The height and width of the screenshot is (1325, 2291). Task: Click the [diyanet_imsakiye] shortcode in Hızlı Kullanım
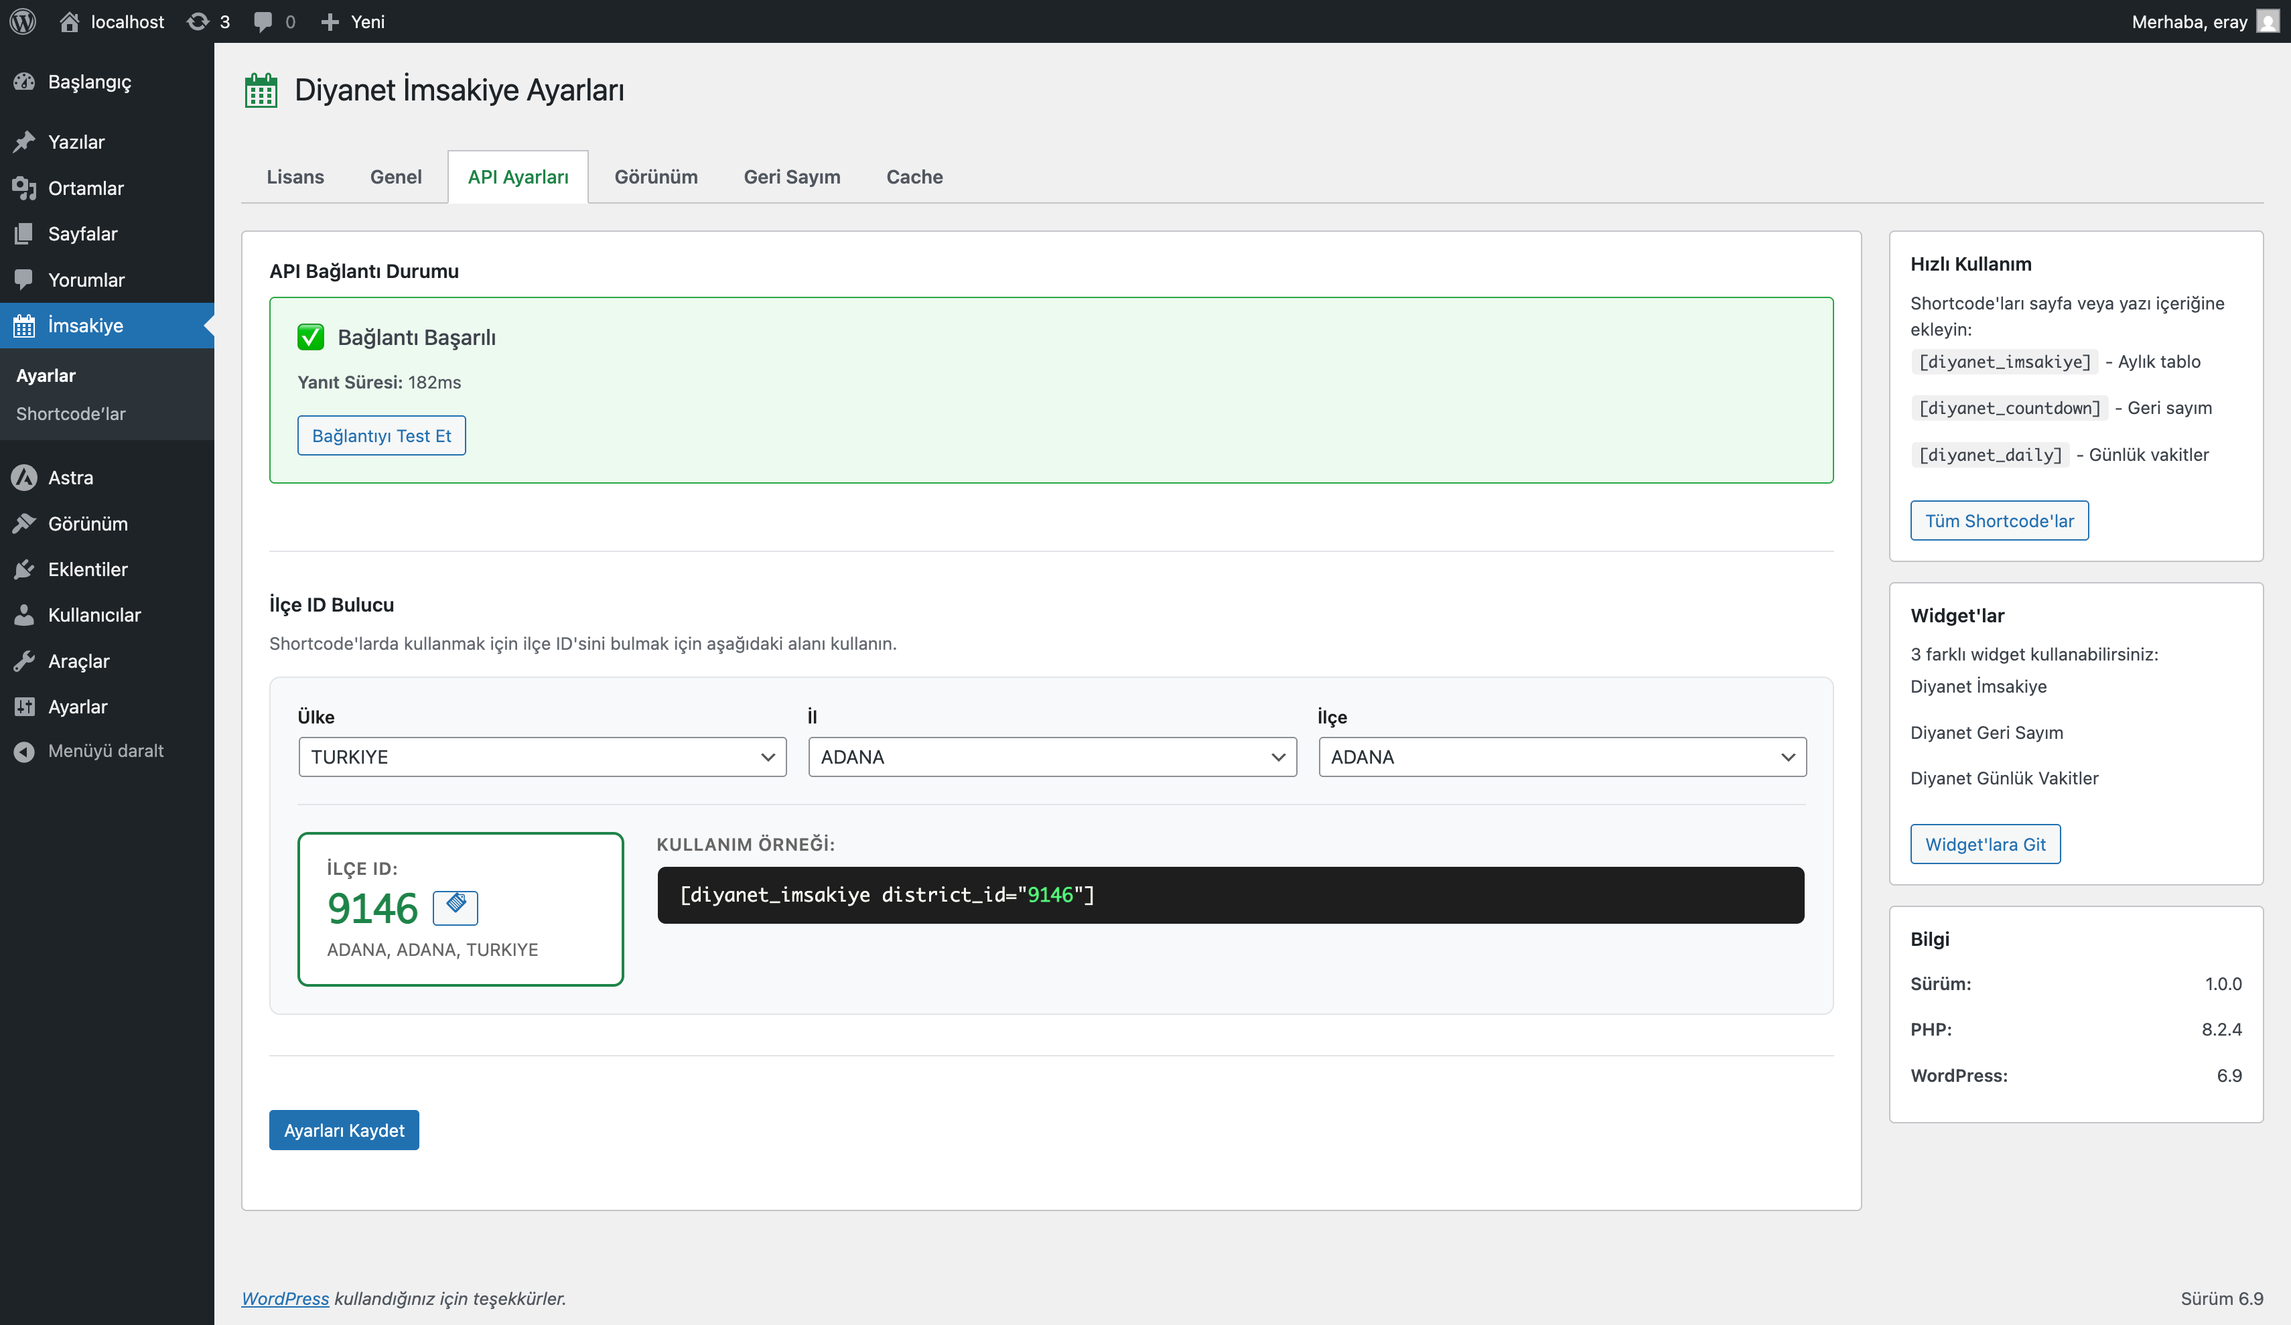click(2004, 362)
